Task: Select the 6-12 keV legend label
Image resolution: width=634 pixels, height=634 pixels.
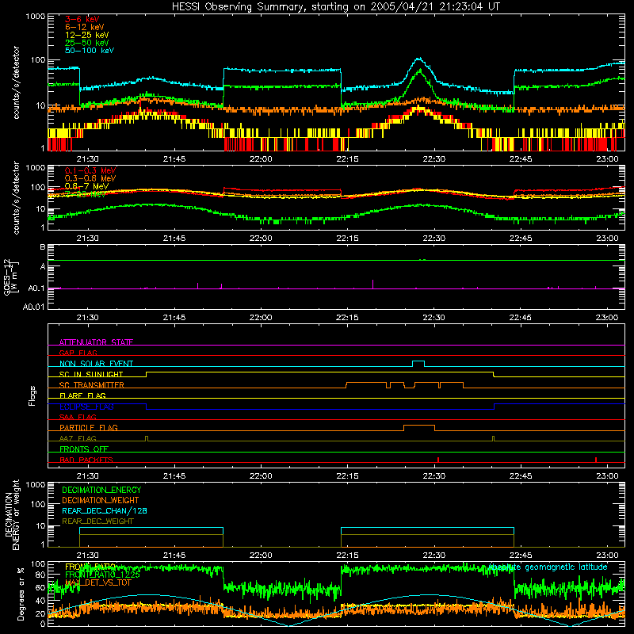Action: coord(85,27)
